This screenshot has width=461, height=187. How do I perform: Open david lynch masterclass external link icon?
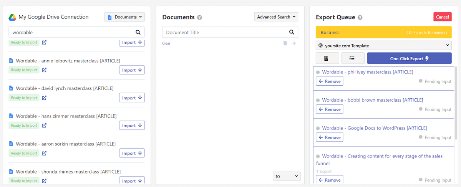click(44, 98)
